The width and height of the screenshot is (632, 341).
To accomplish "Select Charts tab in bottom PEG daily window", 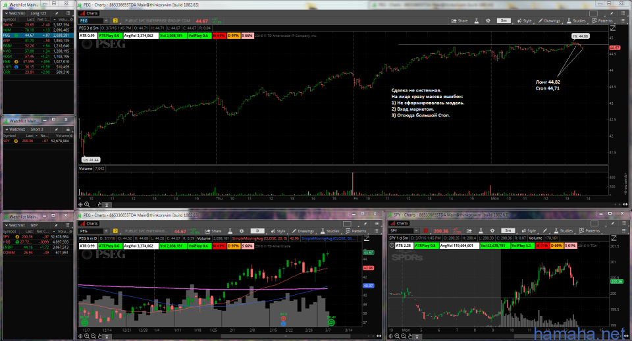I will [x=89, y=224].
